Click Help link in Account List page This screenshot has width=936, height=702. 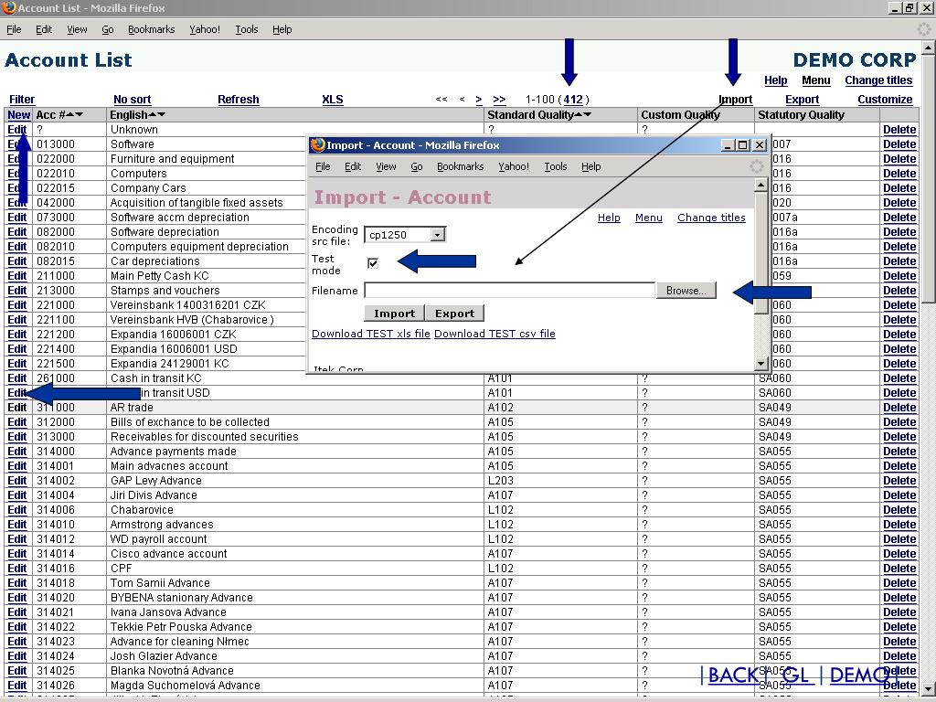click(775, 80)
